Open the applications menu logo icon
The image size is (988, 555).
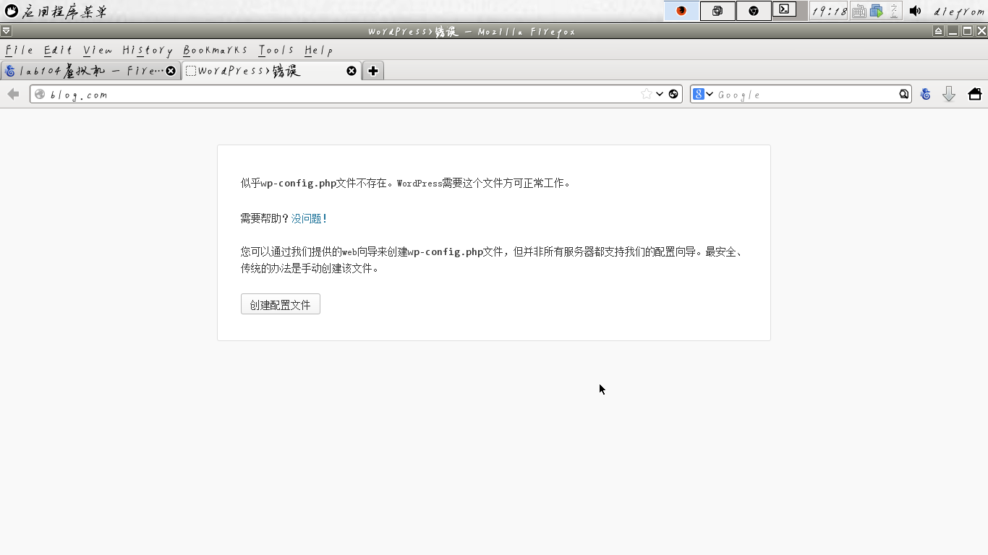[12, 11]
